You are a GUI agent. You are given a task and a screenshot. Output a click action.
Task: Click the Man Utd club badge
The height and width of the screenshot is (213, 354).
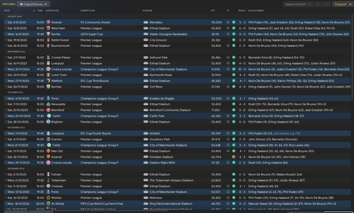pos(48,151)
